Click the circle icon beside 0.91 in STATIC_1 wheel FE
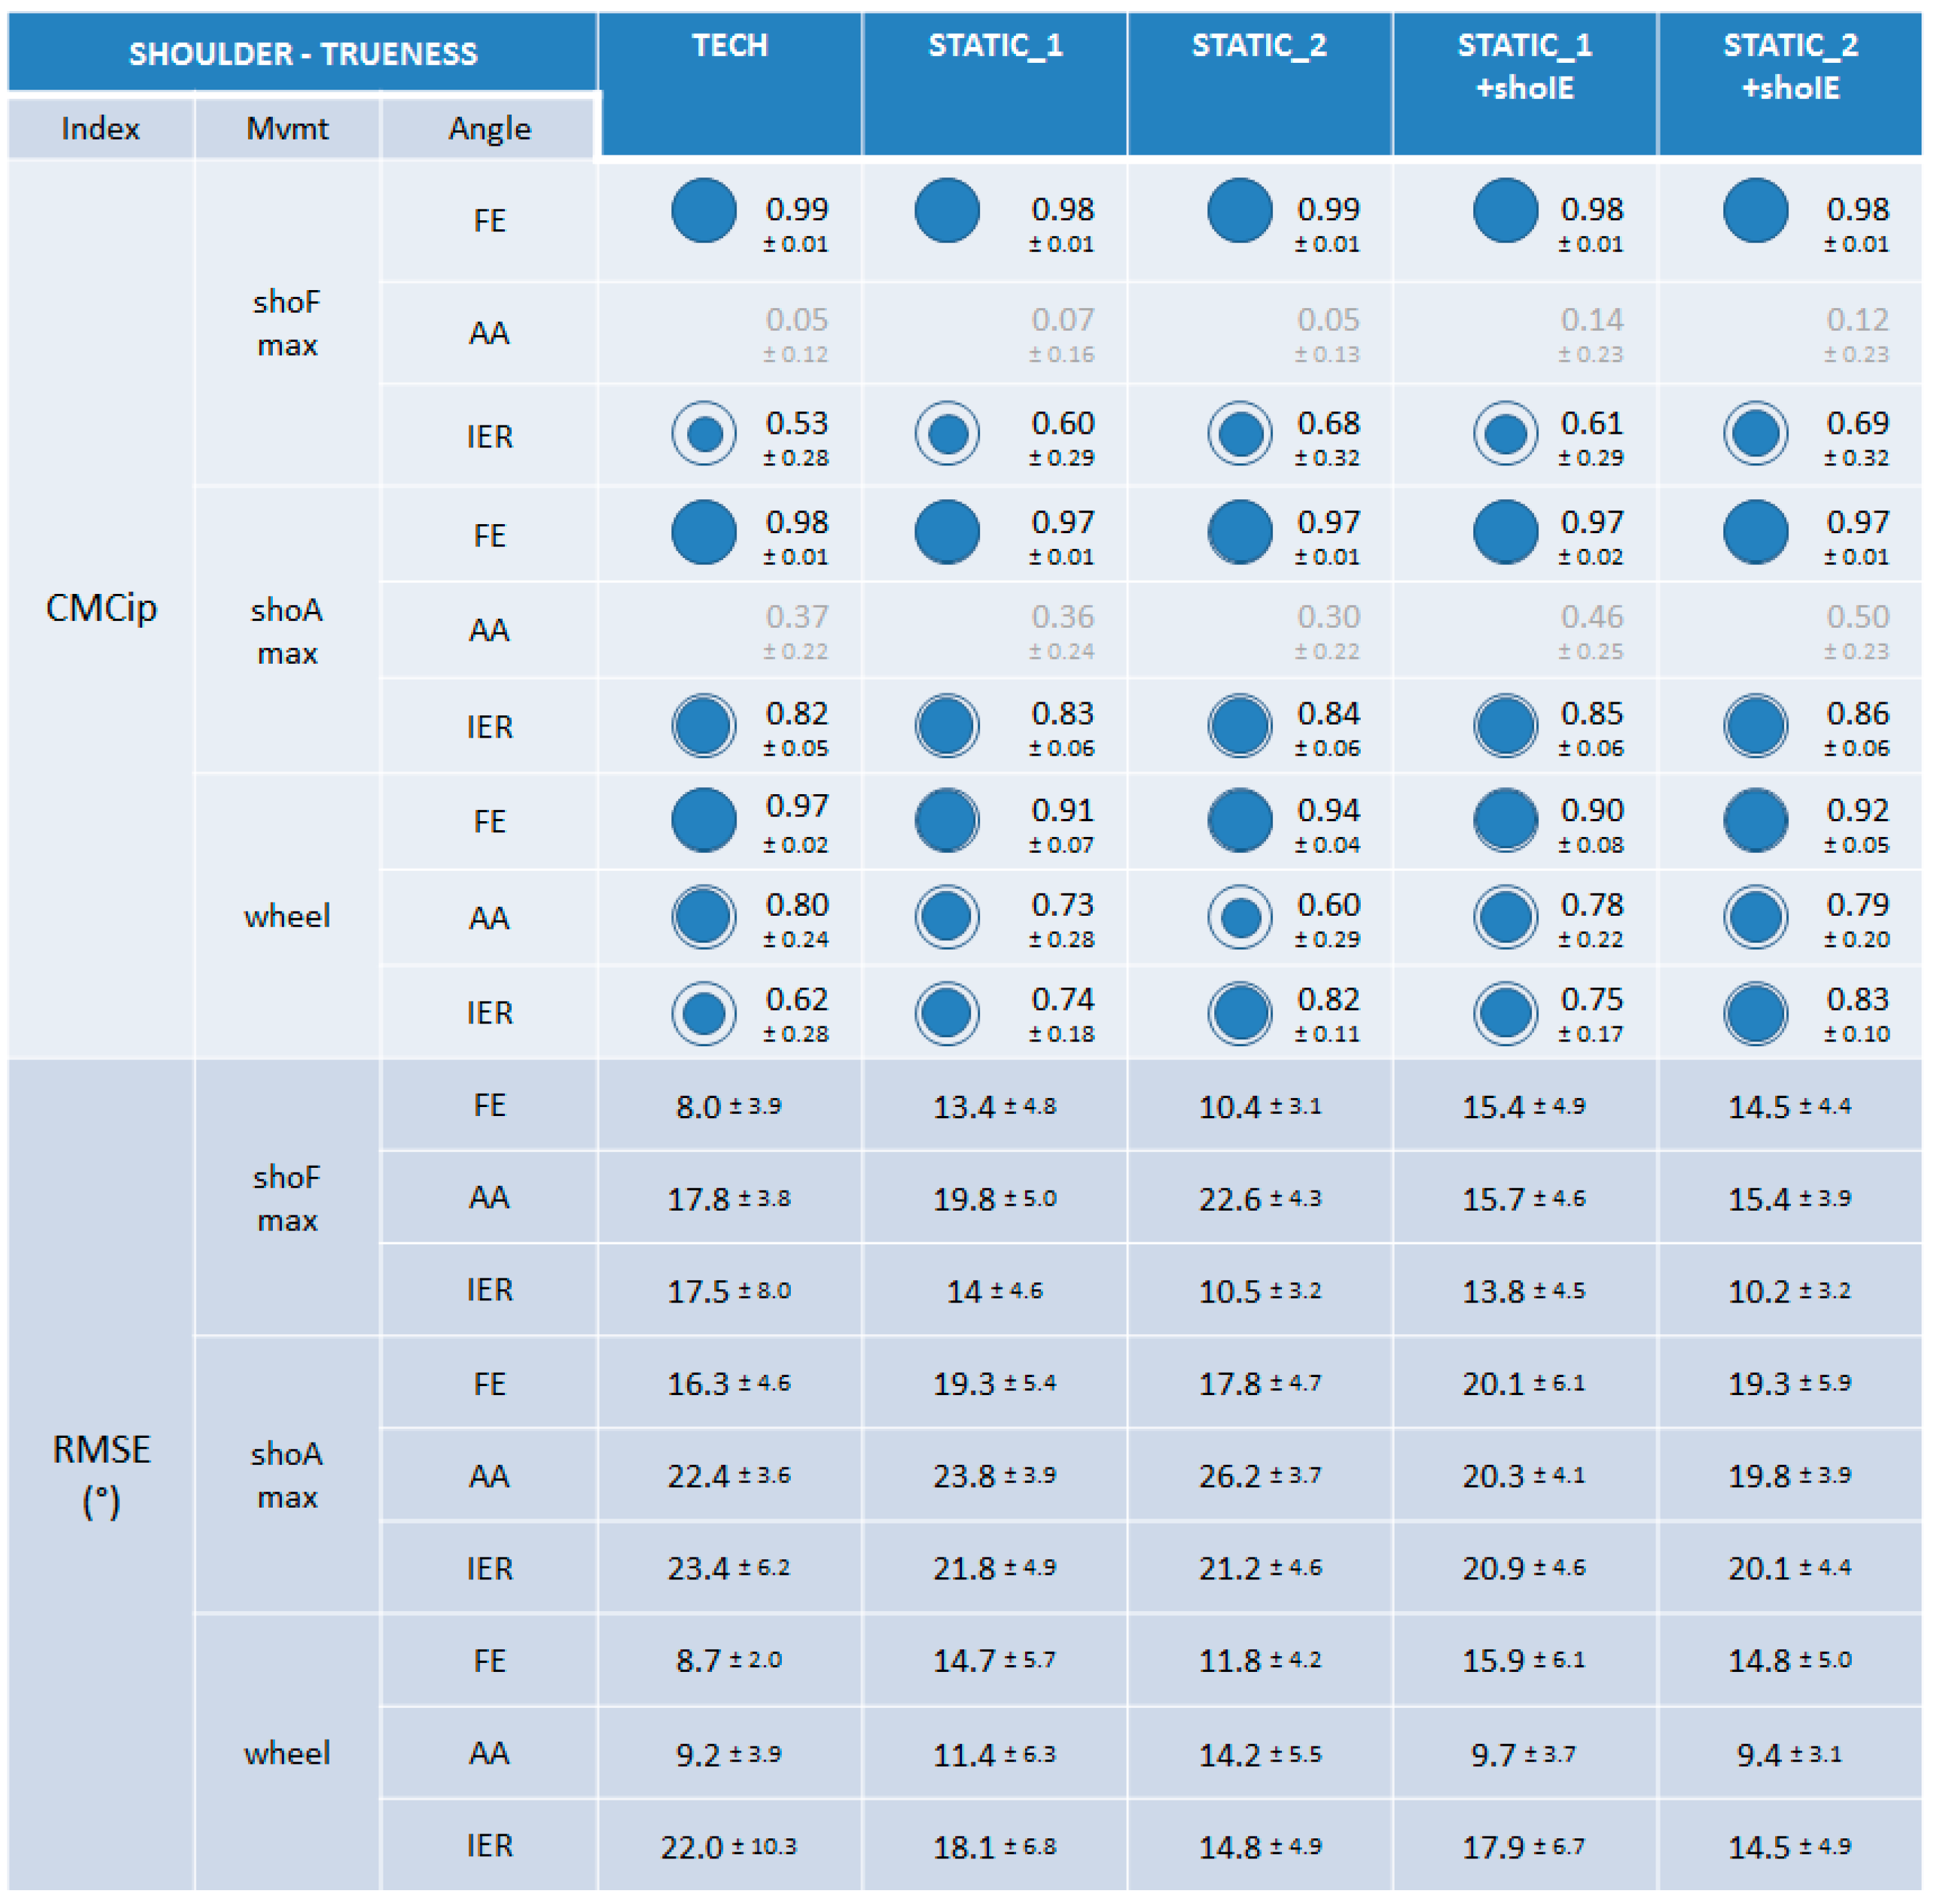Screen dimensions: 1934x1904 tap(946, 820)
